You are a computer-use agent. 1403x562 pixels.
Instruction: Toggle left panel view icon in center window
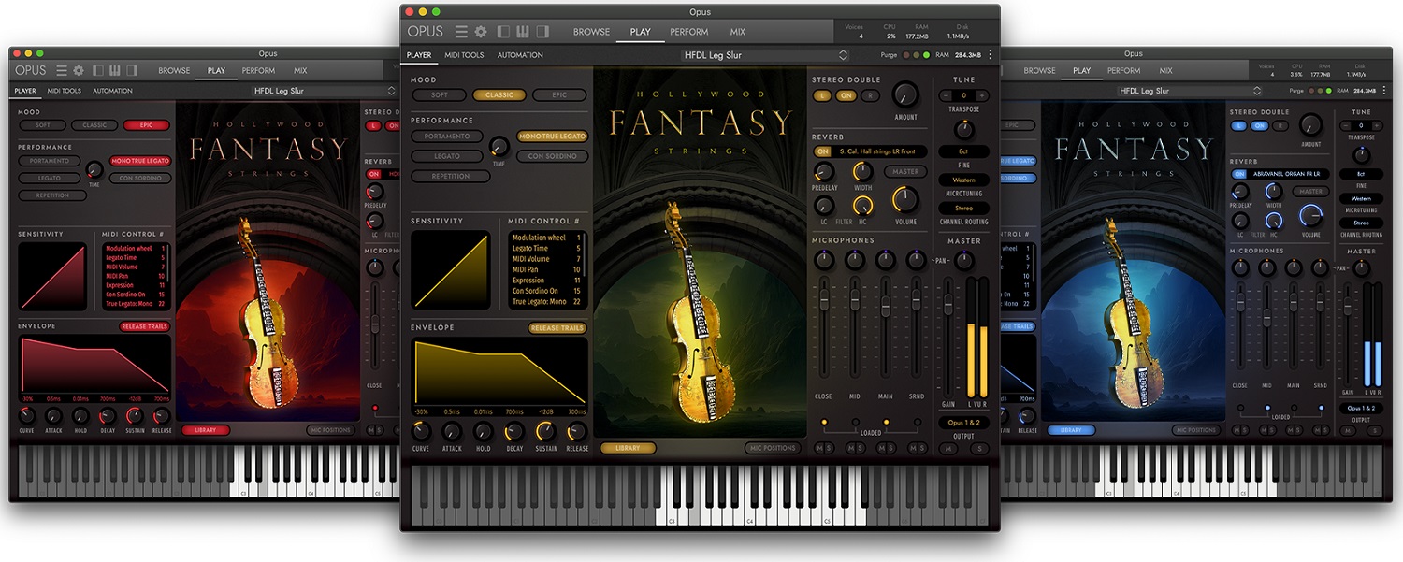(x=505, y=32)
